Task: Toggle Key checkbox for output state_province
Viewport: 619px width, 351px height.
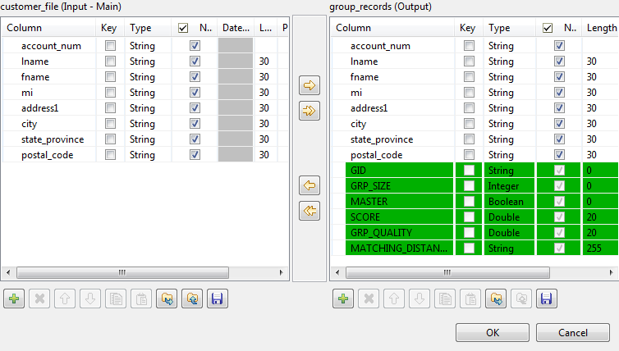Action: tap(469, 139)
